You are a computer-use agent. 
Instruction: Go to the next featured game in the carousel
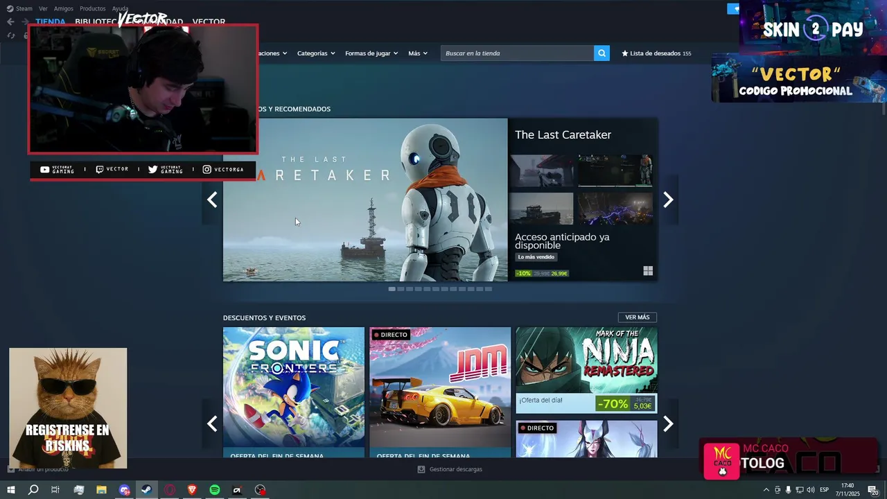[668, 200]
